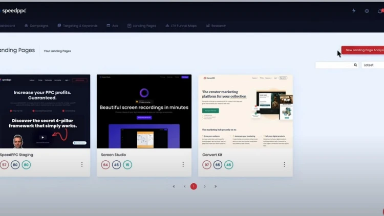Open Targeting & Keywords menu
Image resolution: width=384 pixels, height=216 pixels.
[77, 26]
